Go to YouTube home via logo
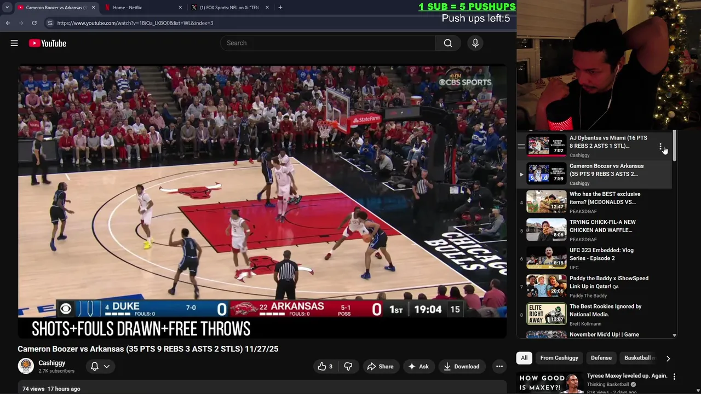Viewport: 701px width, 394px height. click(48, 43)
